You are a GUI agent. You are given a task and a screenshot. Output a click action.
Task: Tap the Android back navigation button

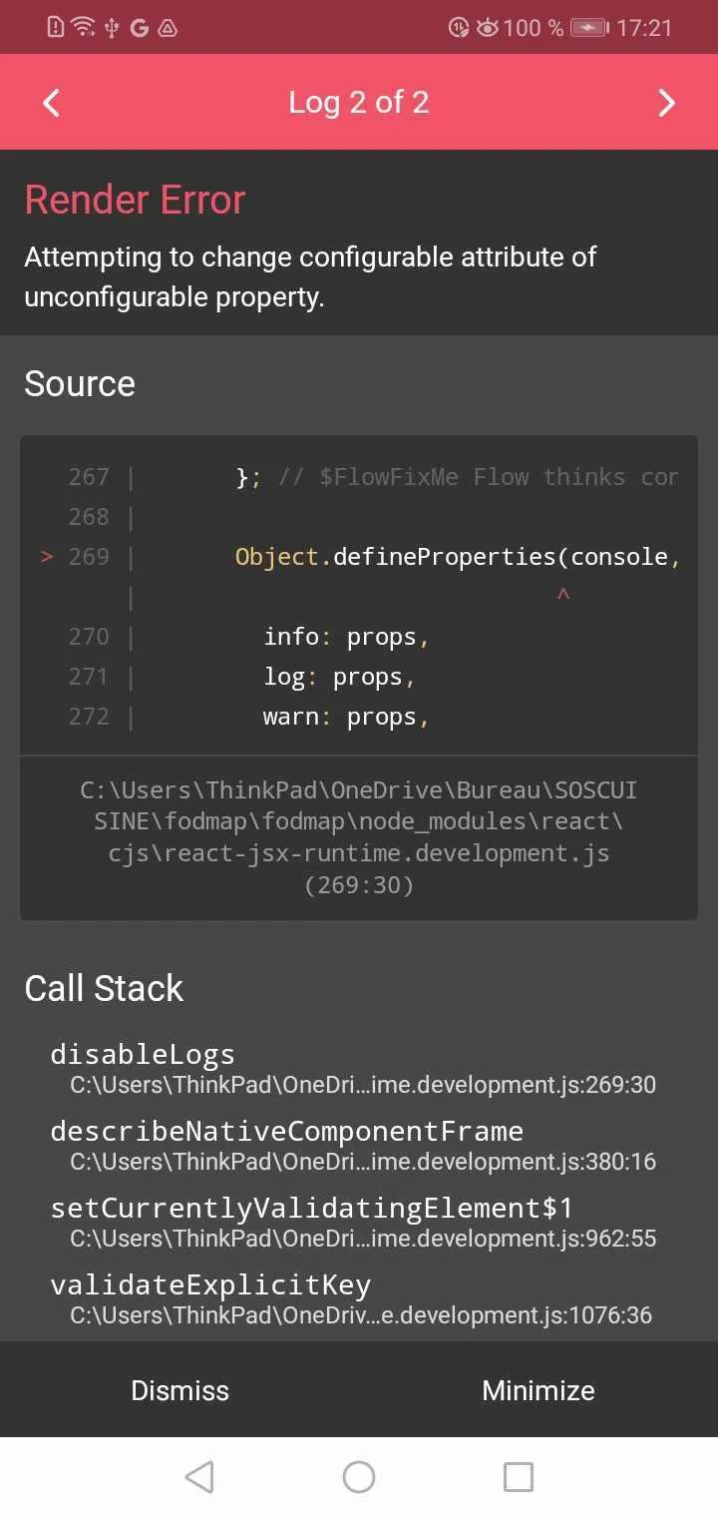pyautogui.click(x=199, y=1476)
